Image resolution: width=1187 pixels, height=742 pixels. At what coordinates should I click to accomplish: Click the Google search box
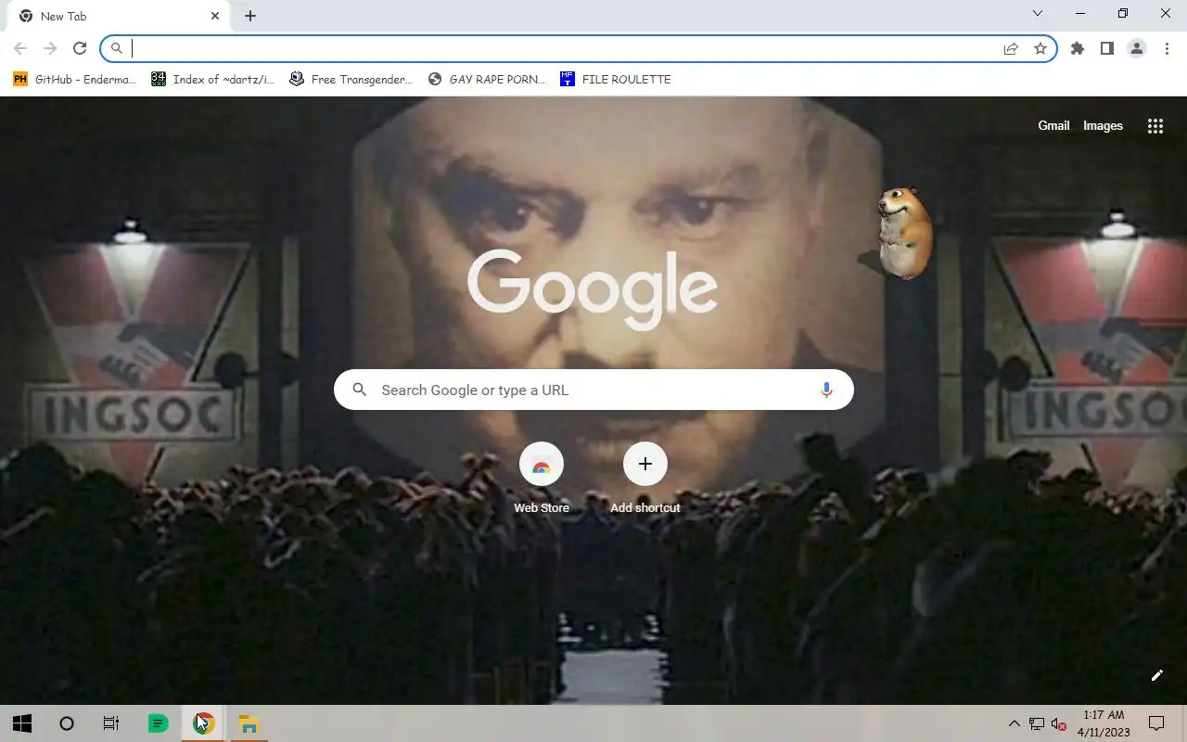click(593, 390)
